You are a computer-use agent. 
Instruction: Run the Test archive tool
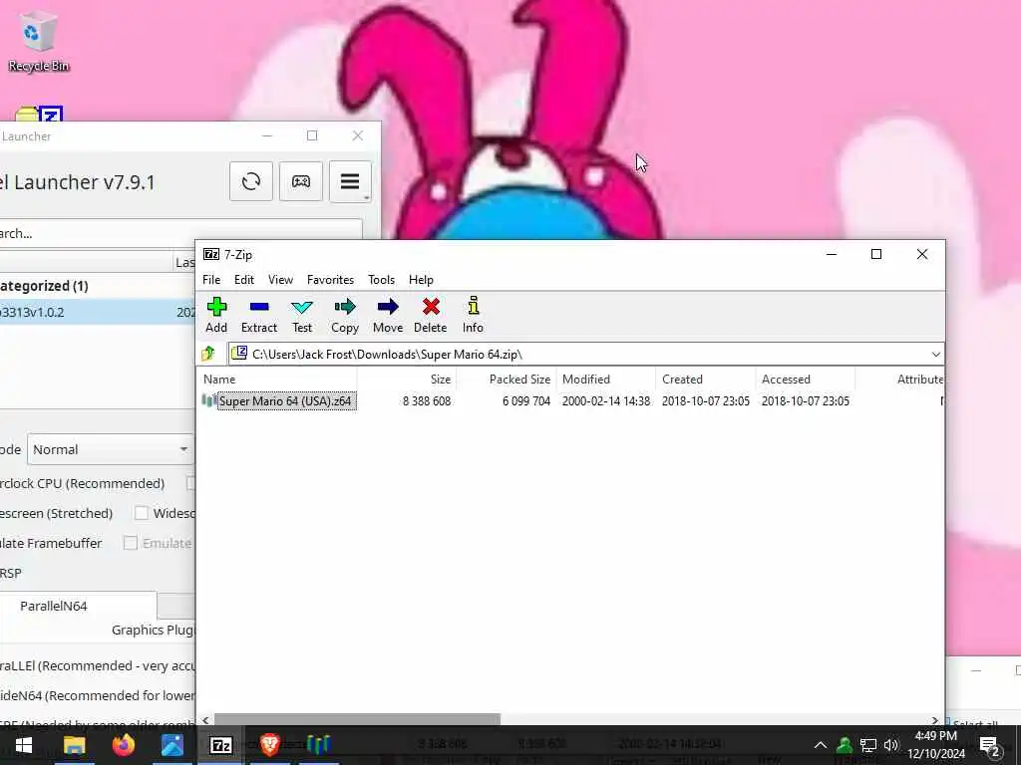click(x=302, y=316)
